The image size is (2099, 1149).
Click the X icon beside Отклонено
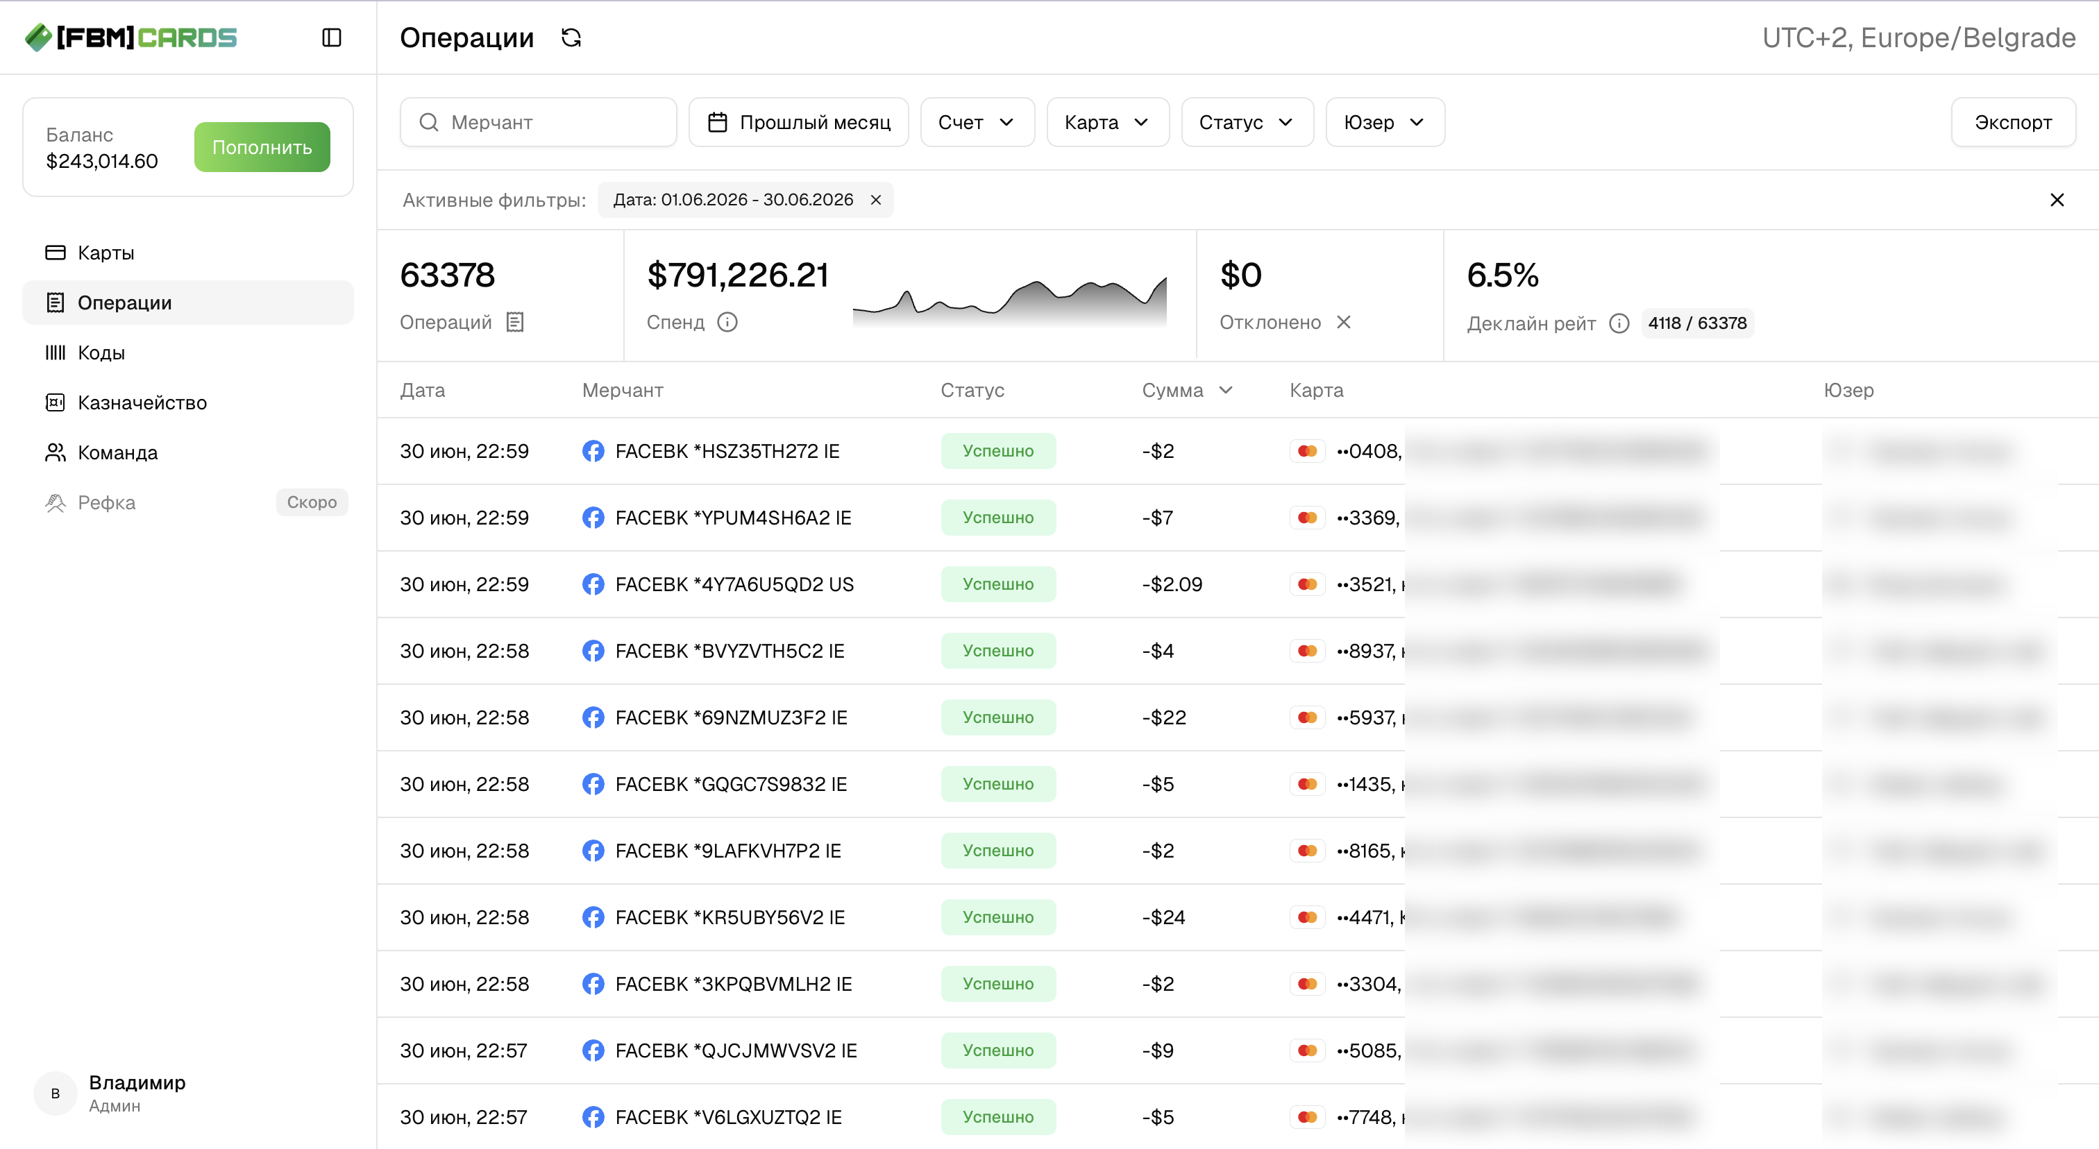click(x=1344, y=323)
